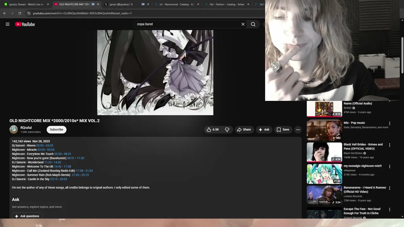
Task: Run search with magnifier button
Action: tap(253, 24)
